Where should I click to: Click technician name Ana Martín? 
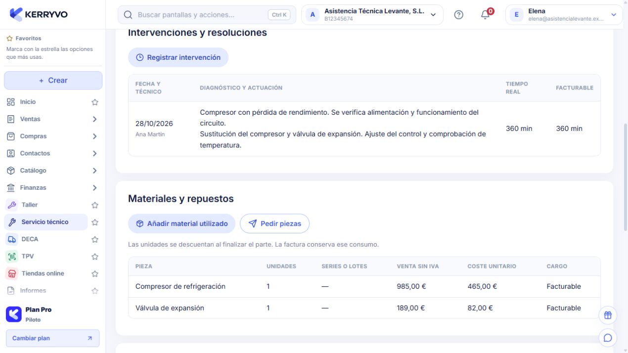click(x=150, y=134)
